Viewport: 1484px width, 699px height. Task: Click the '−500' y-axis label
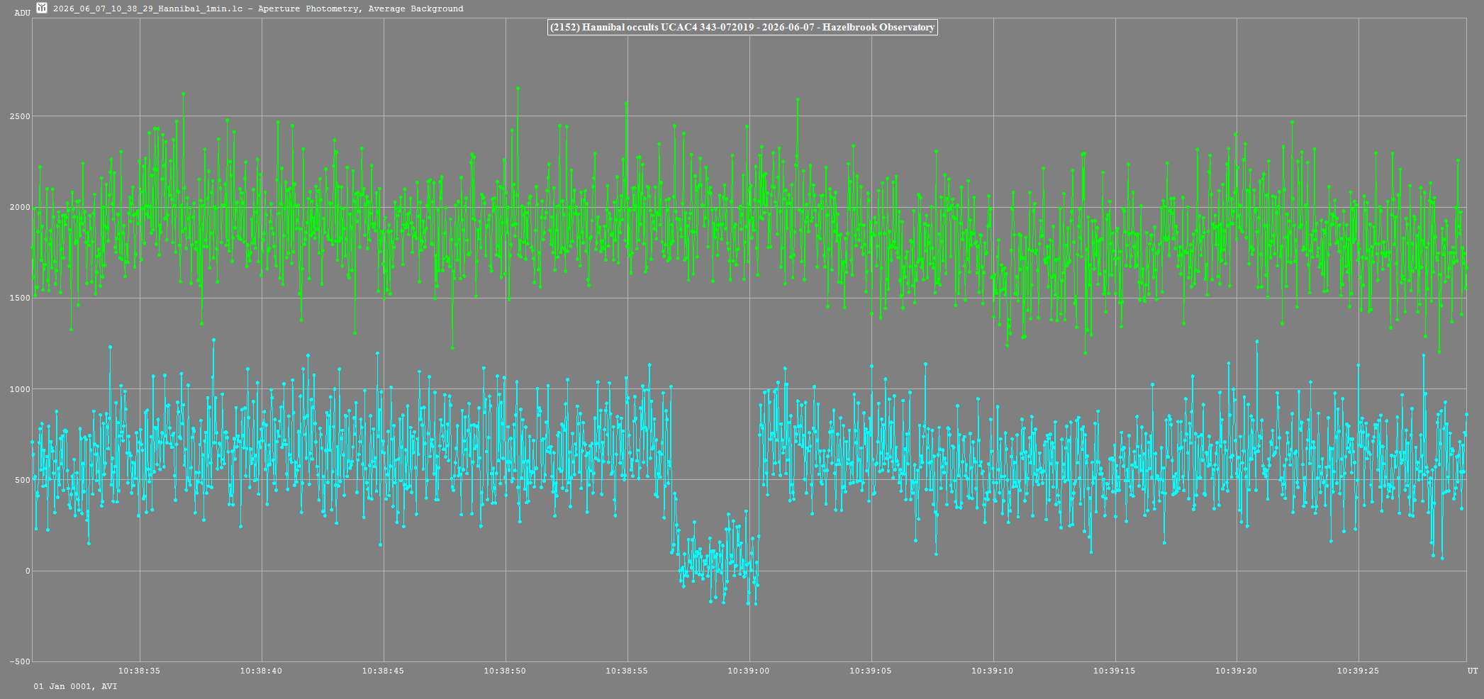pos(18,662)
